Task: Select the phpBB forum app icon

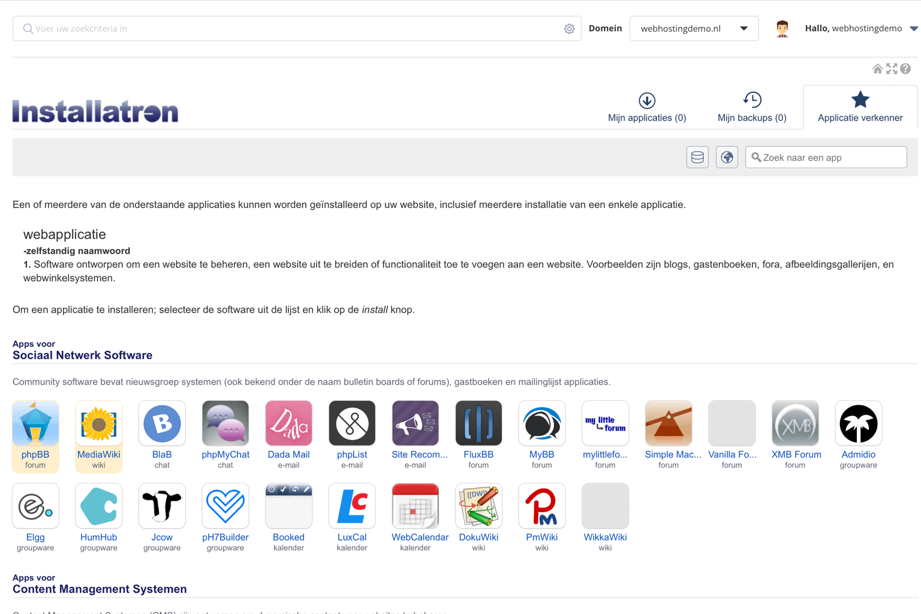Action: point(35,423)
